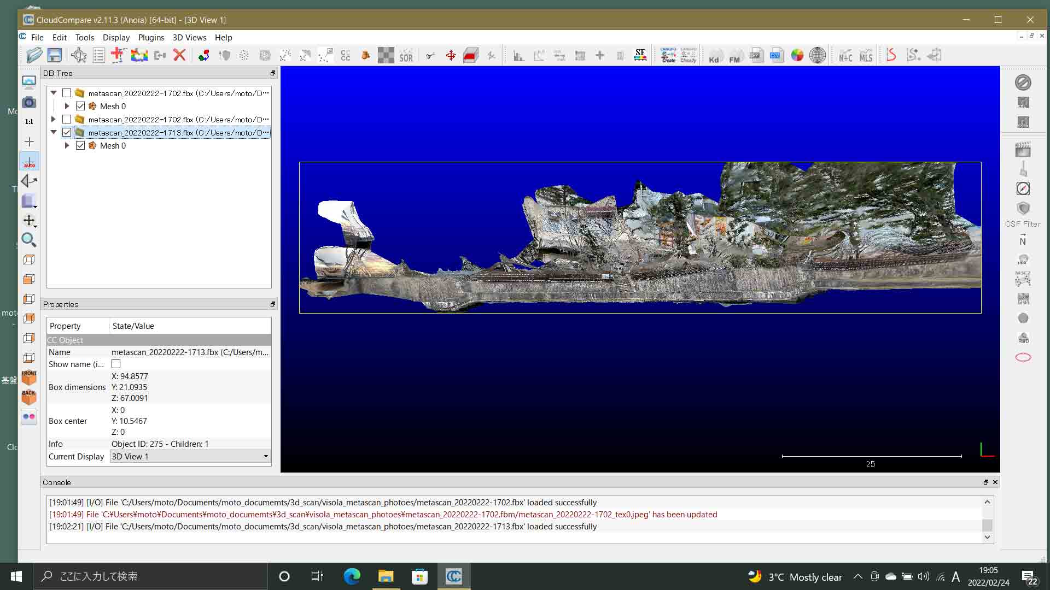
Task: Run the SOR filter
Action: click(406, 55)
